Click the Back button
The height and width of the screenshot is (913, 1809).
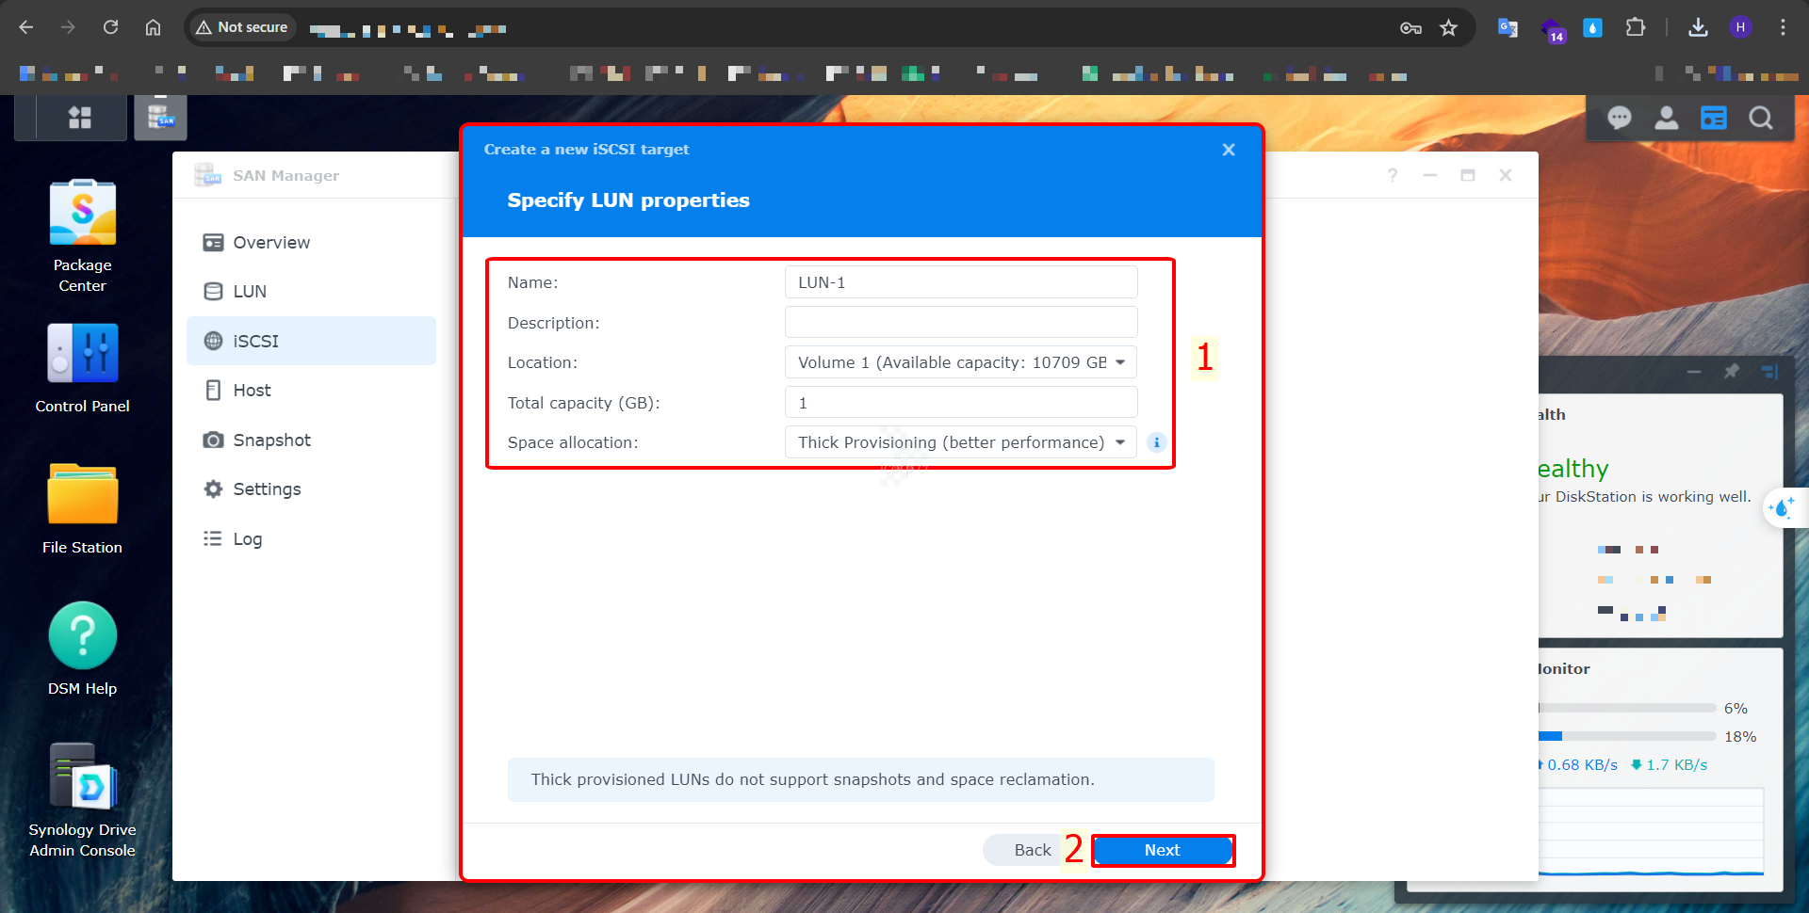coord(1031,850)
